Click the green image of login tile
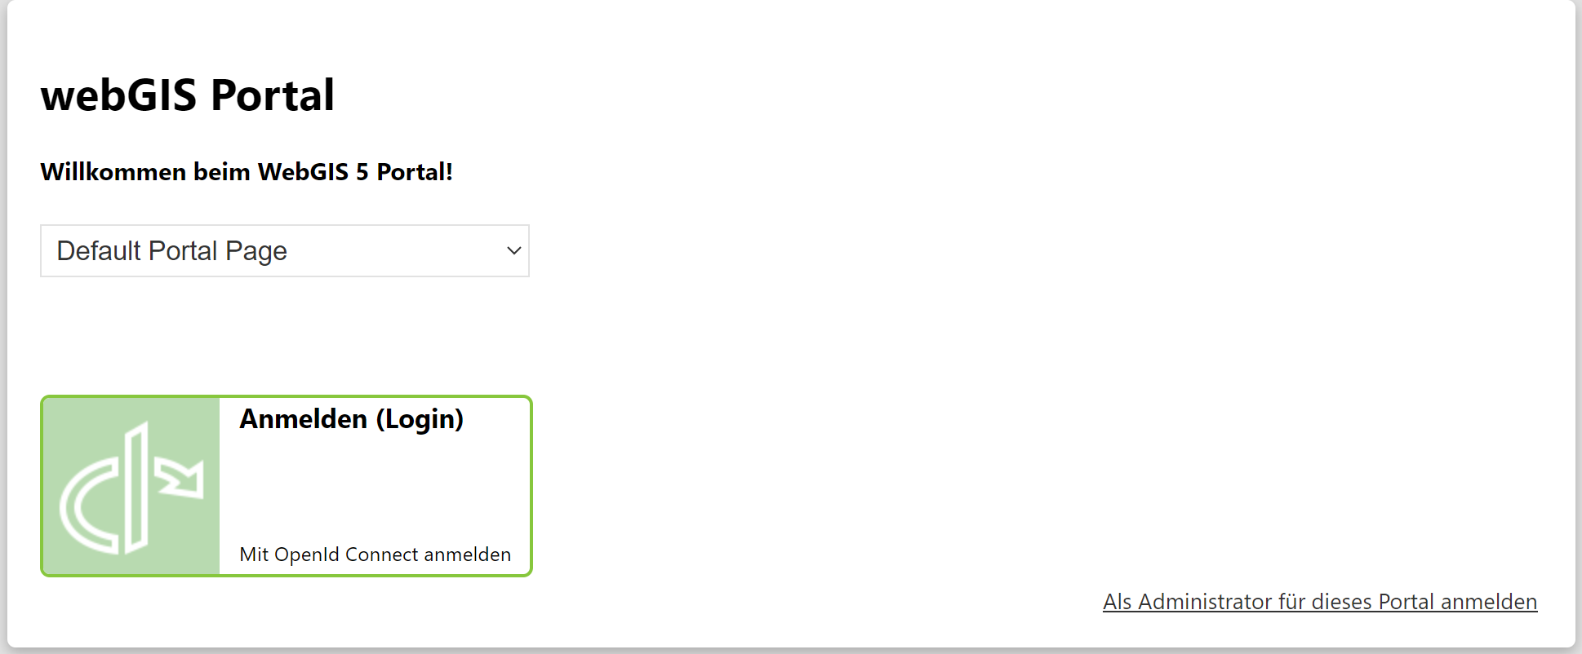 pyautogui.click(x=131, y=486)
